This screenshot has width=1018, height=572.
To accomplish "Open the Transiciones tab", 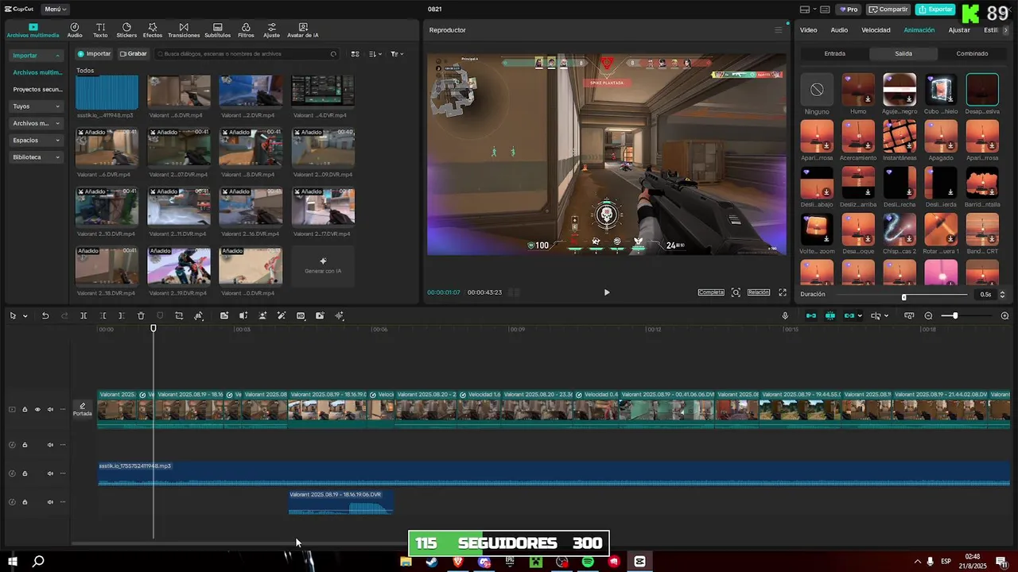I will (184, 30).
